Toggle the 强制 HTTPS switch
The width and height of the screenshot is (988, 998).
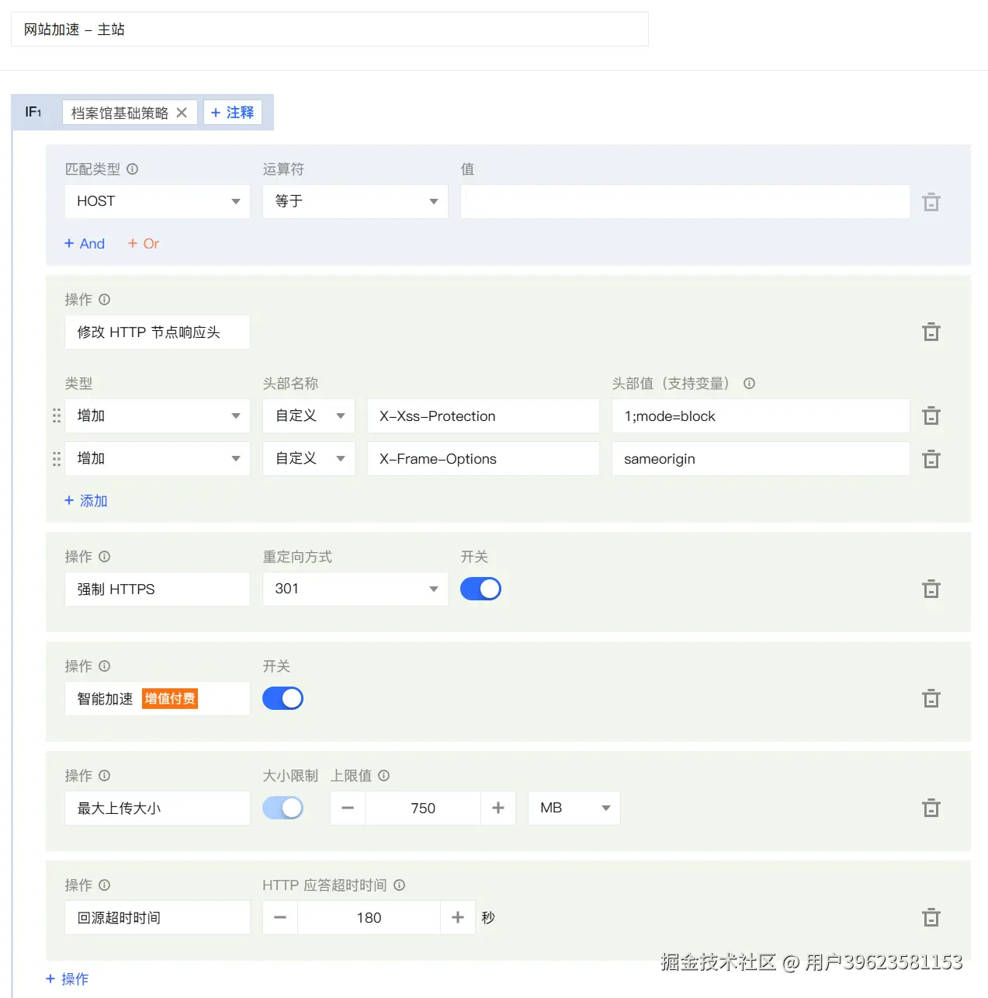pyautogui.click(x=480, y=589)
